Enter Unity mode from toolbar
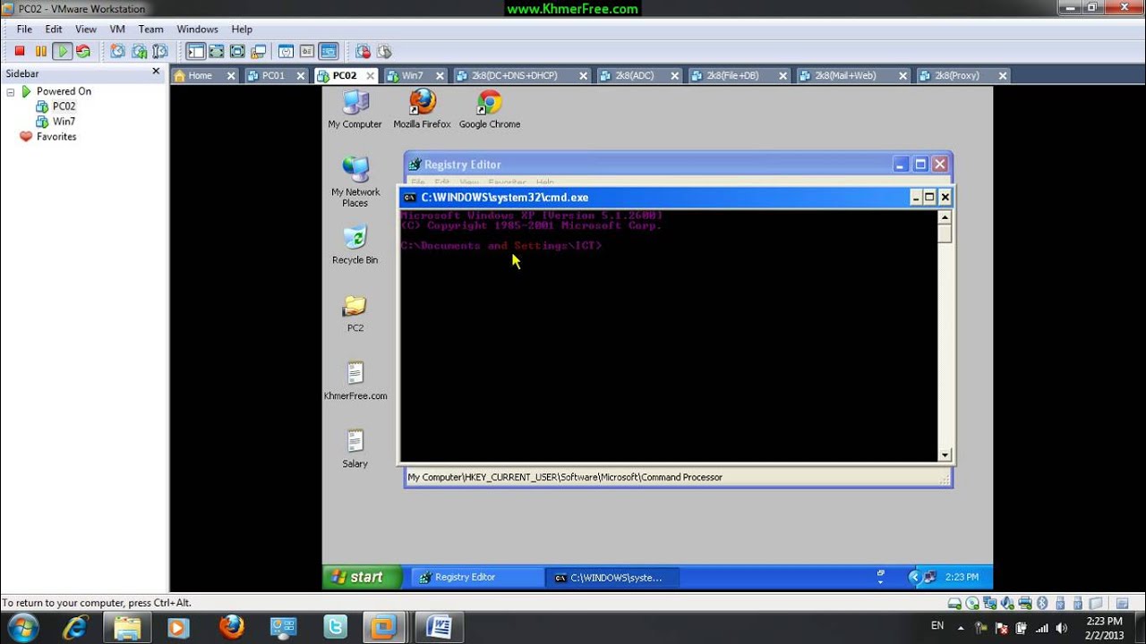This screenshot has width=1146, height=644. coord(259,51)
